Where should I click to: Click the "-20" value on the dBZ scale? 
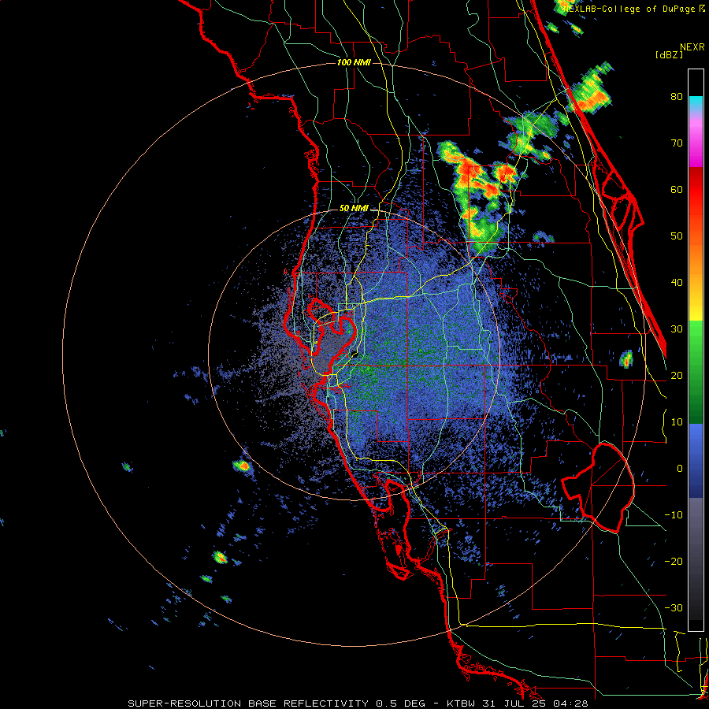[674, 561]
